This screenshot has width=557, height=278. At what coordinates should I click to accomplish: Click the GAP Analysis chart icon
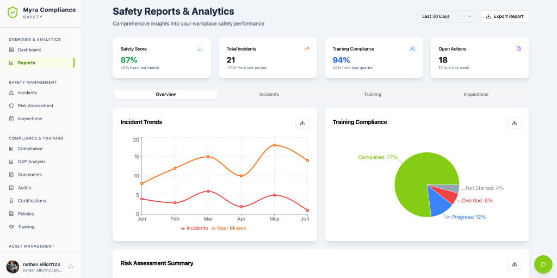click(x=11, y=162)
